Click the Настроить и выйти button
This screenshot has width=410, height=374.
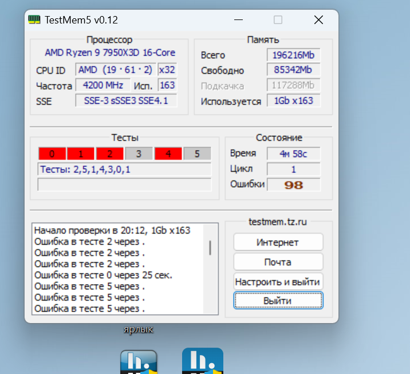278,282
